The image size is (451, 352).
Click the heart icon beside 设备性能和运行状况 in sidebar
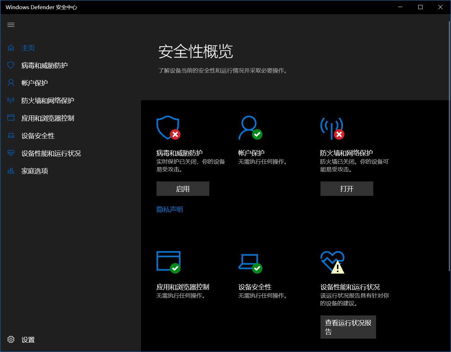11,153
